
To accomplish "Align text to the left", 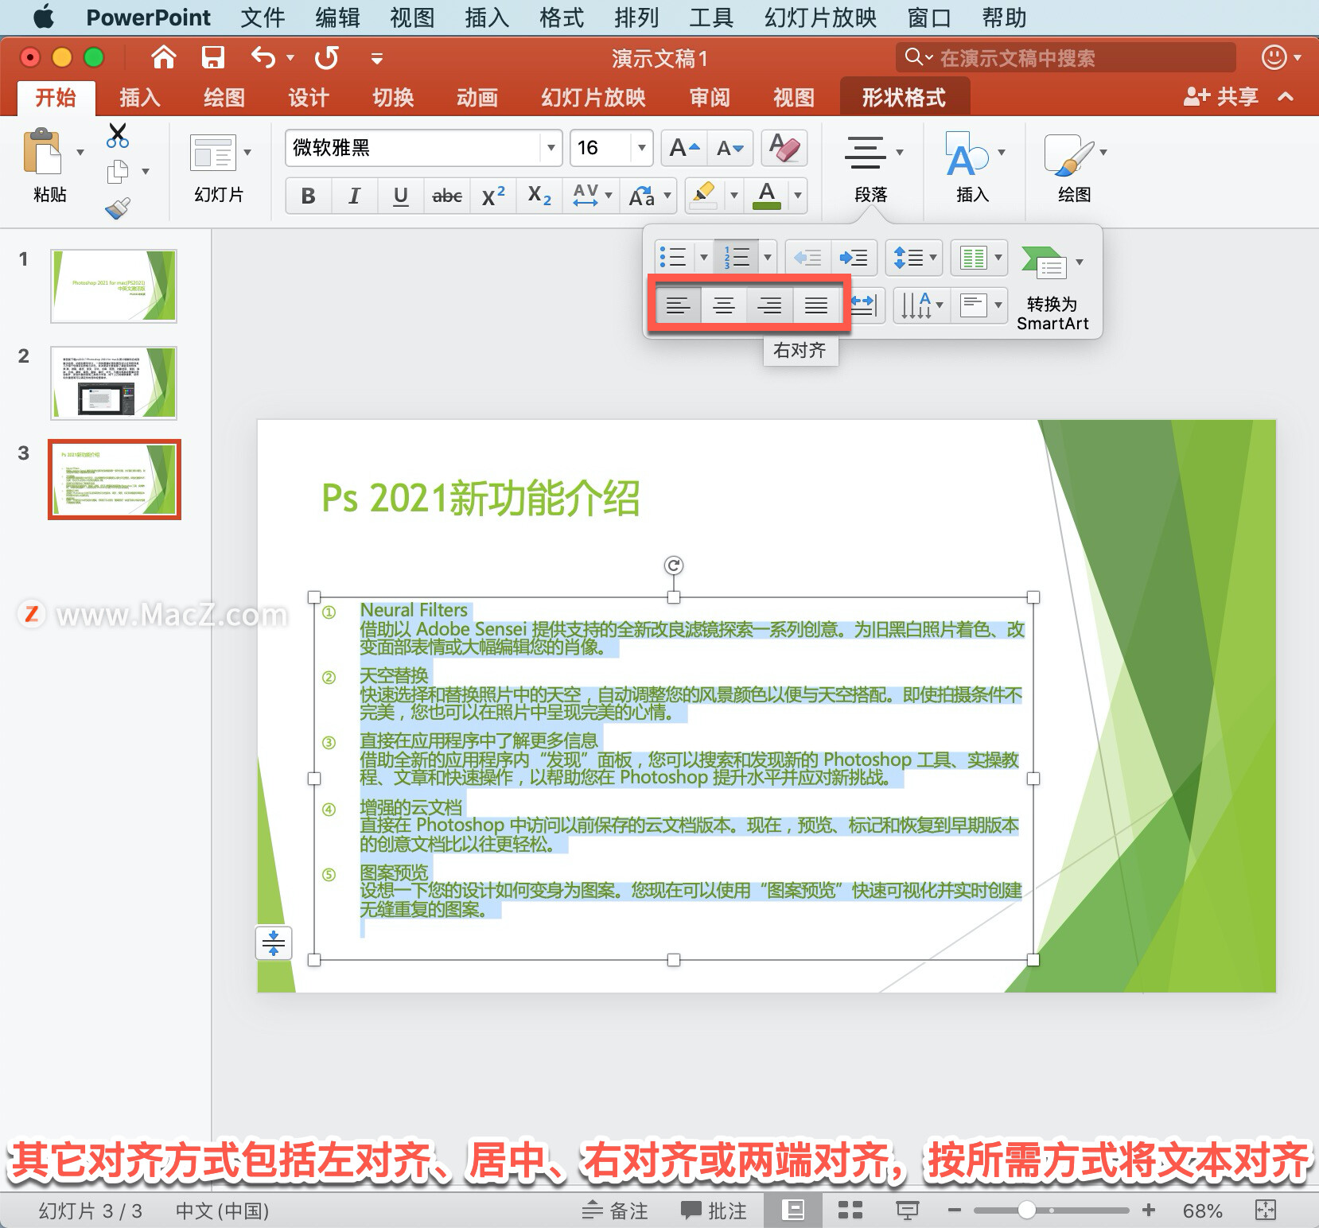I will tap(678, 305).
